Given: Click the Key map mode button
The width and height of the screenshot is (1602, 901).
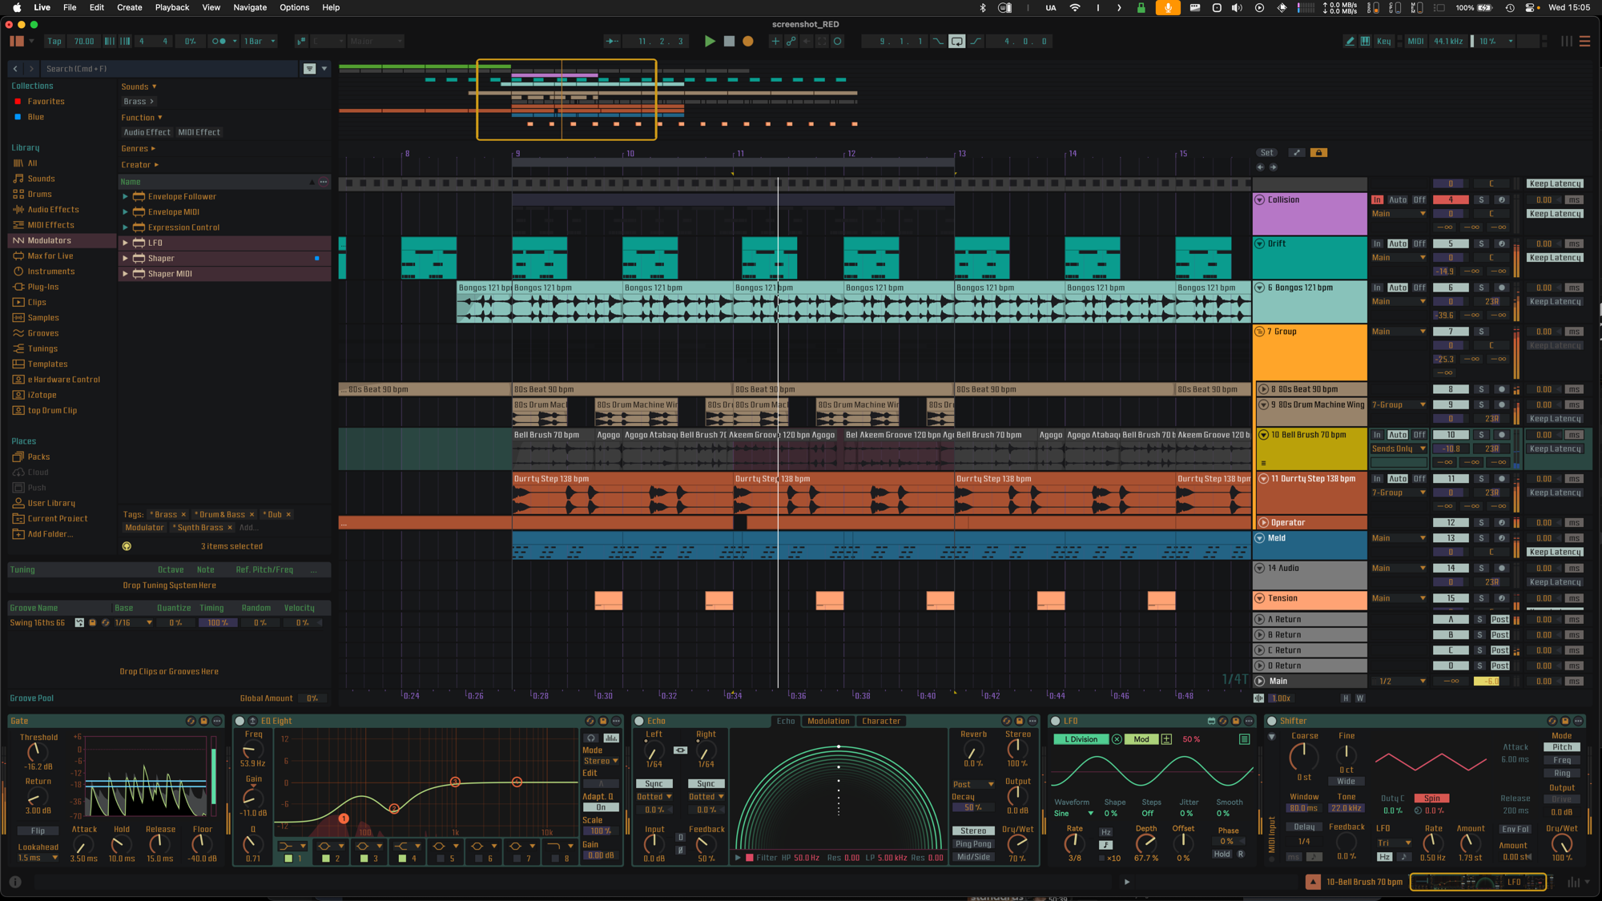Looking at the screenshot, I should (1384, 42).
